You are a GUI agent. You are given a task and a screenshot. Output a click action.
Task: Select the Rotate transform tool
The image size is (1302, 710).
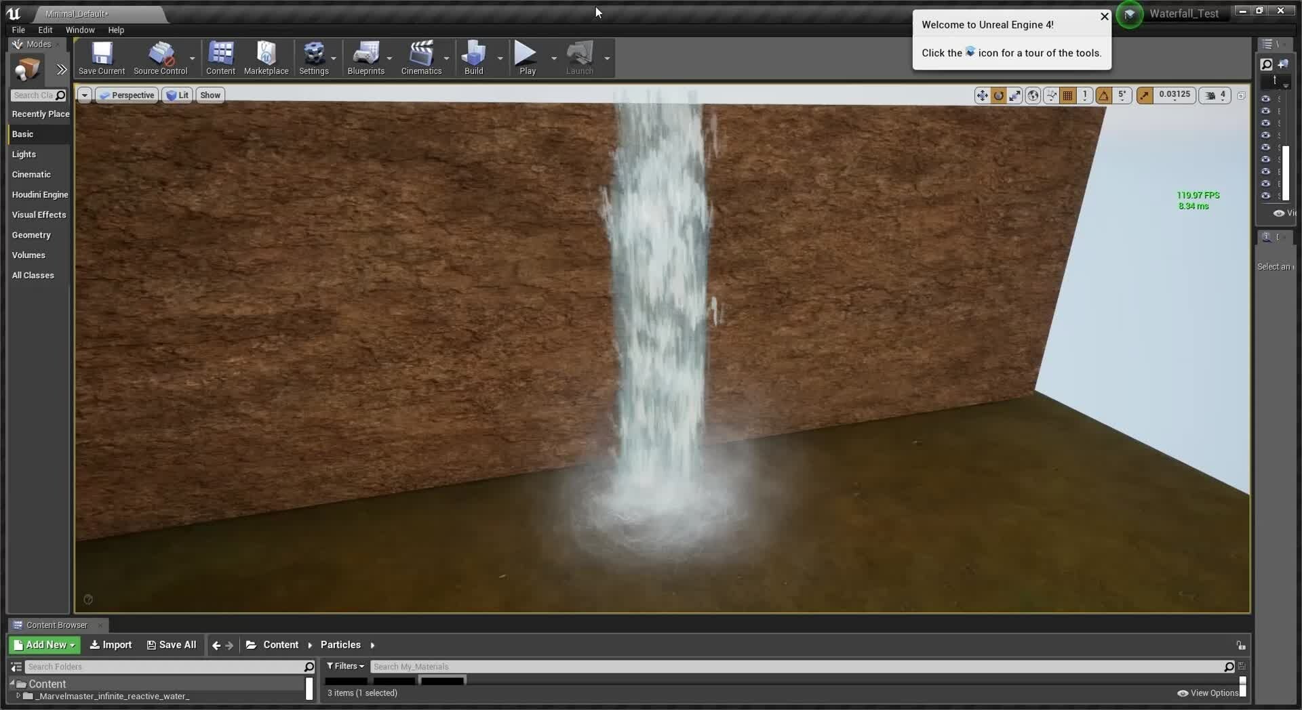coord(999,95)
